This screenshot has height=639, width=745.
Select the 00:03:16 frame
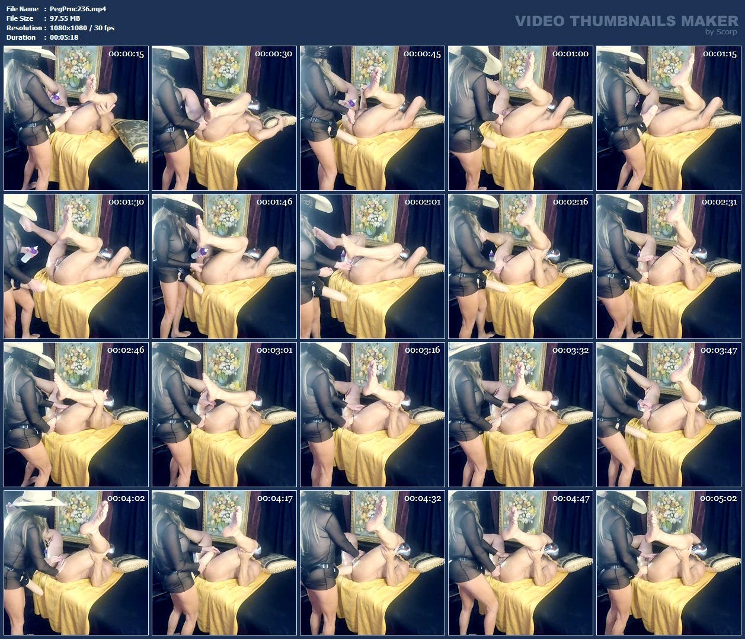coord(372,414)
